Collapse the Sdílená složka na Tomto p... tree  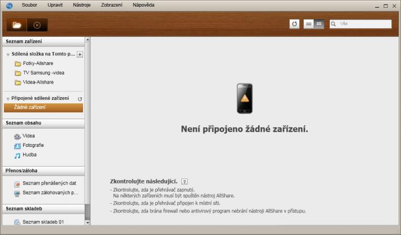click(8, 54)
